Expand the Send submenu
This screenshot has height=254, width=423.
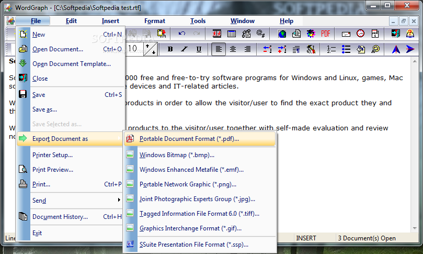coord(71,200)
